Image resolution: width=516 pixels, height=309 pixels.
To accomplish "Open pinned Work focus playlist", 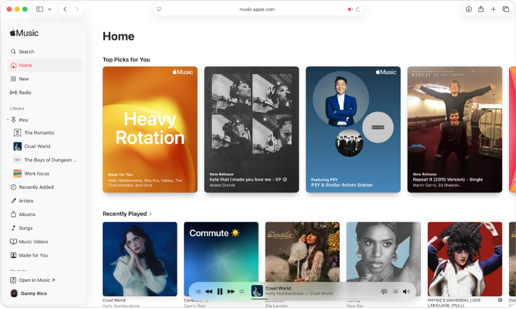I will pos(44,173).
